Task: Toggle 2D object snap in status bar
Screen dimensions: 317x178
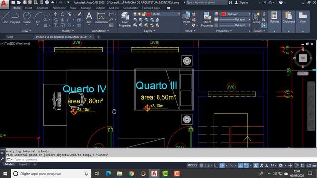Action: tap(246, 165)
